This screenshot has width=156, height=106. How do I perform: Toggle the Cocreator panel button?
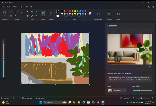(x=109, y=14)
